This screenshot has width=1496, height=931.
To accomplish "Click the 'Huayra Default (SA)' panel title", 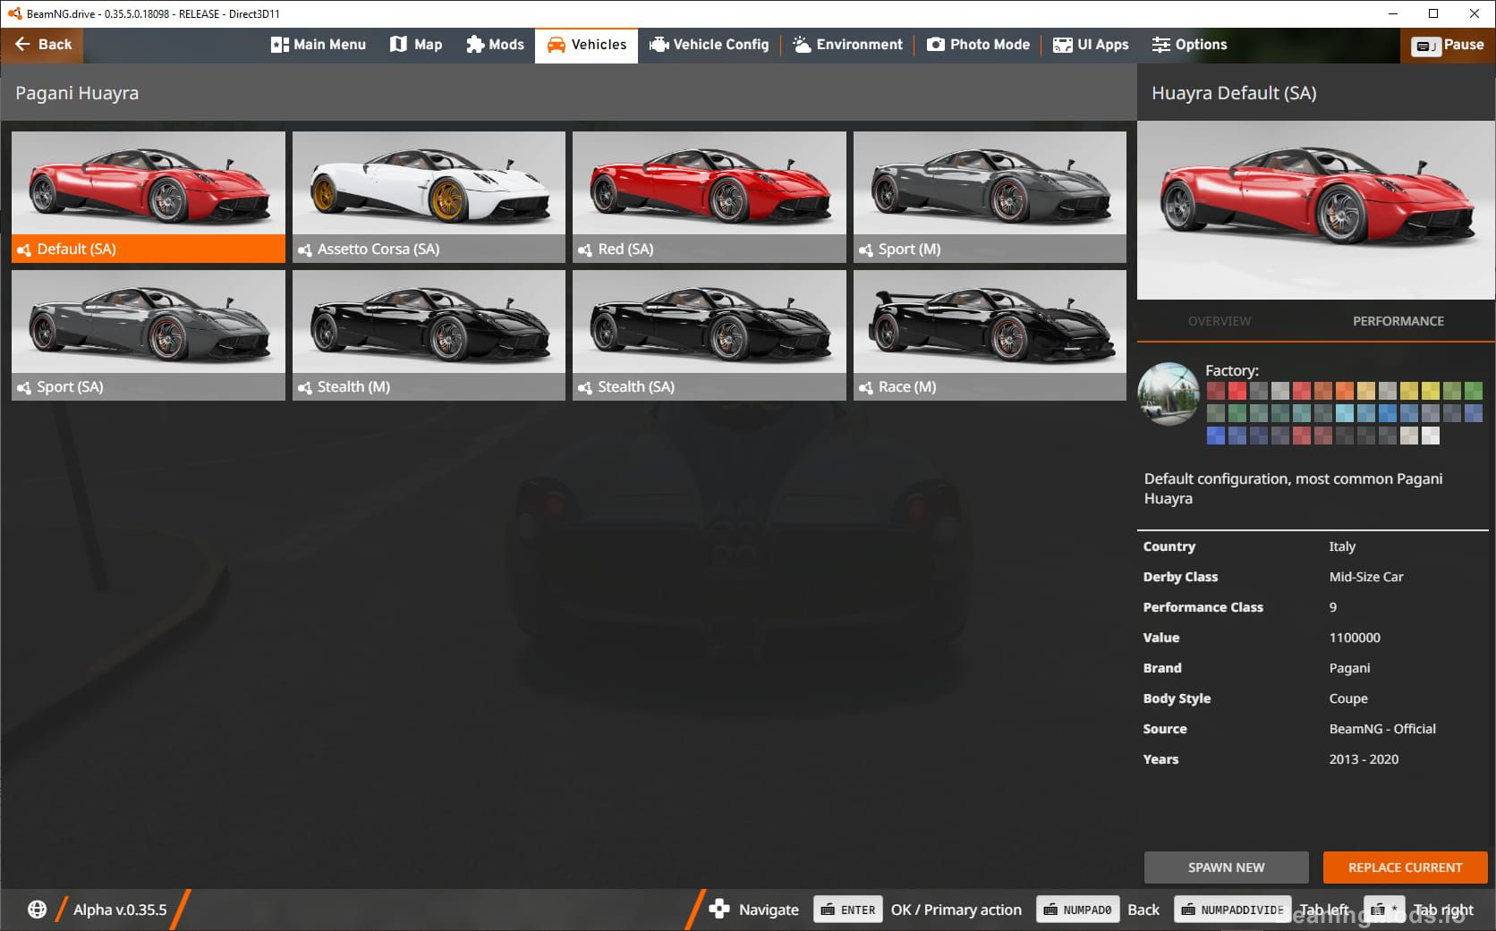I will pos(1234,93).
